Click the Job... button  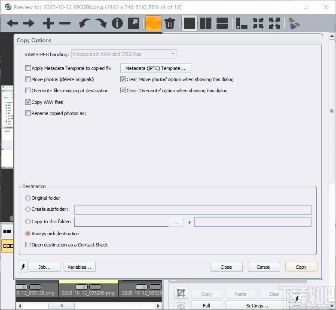(x=45, y=267)
